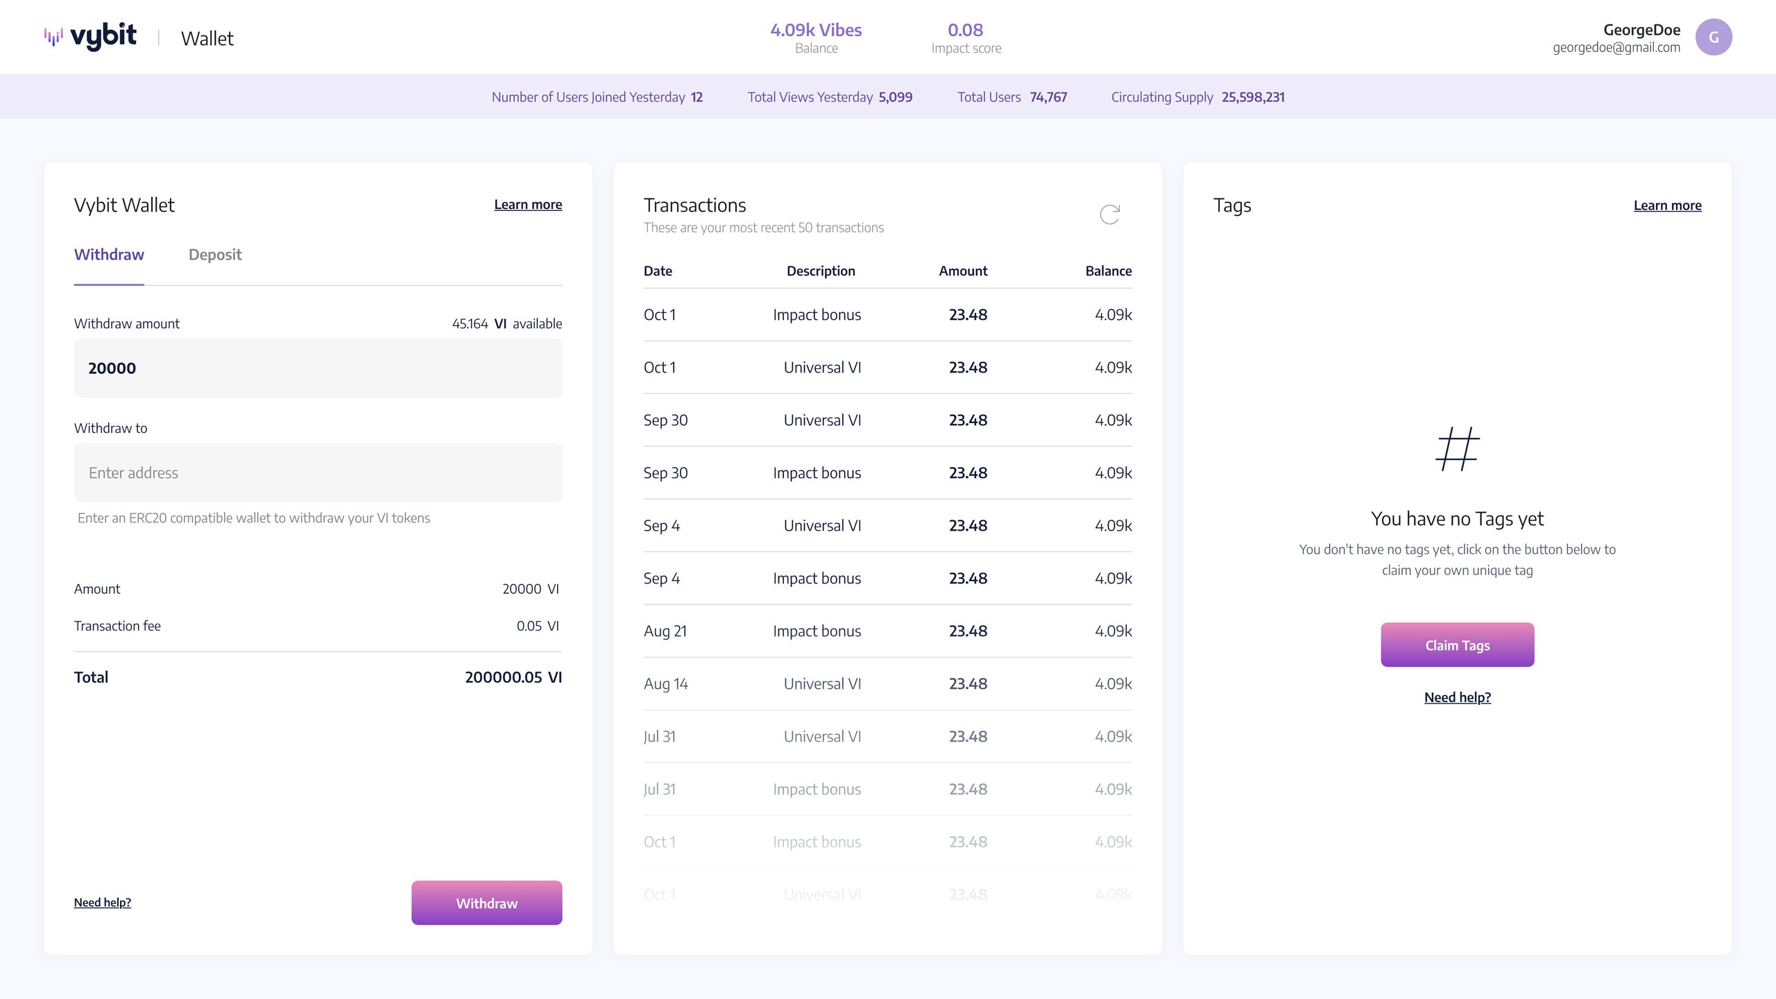Switch to the Withdraw tab

click(109, 255)
